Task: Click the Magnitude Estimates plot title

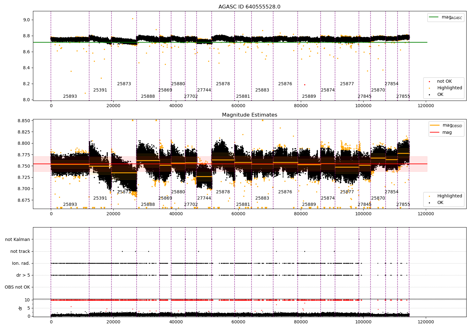Action: click(x=249, y=115)
